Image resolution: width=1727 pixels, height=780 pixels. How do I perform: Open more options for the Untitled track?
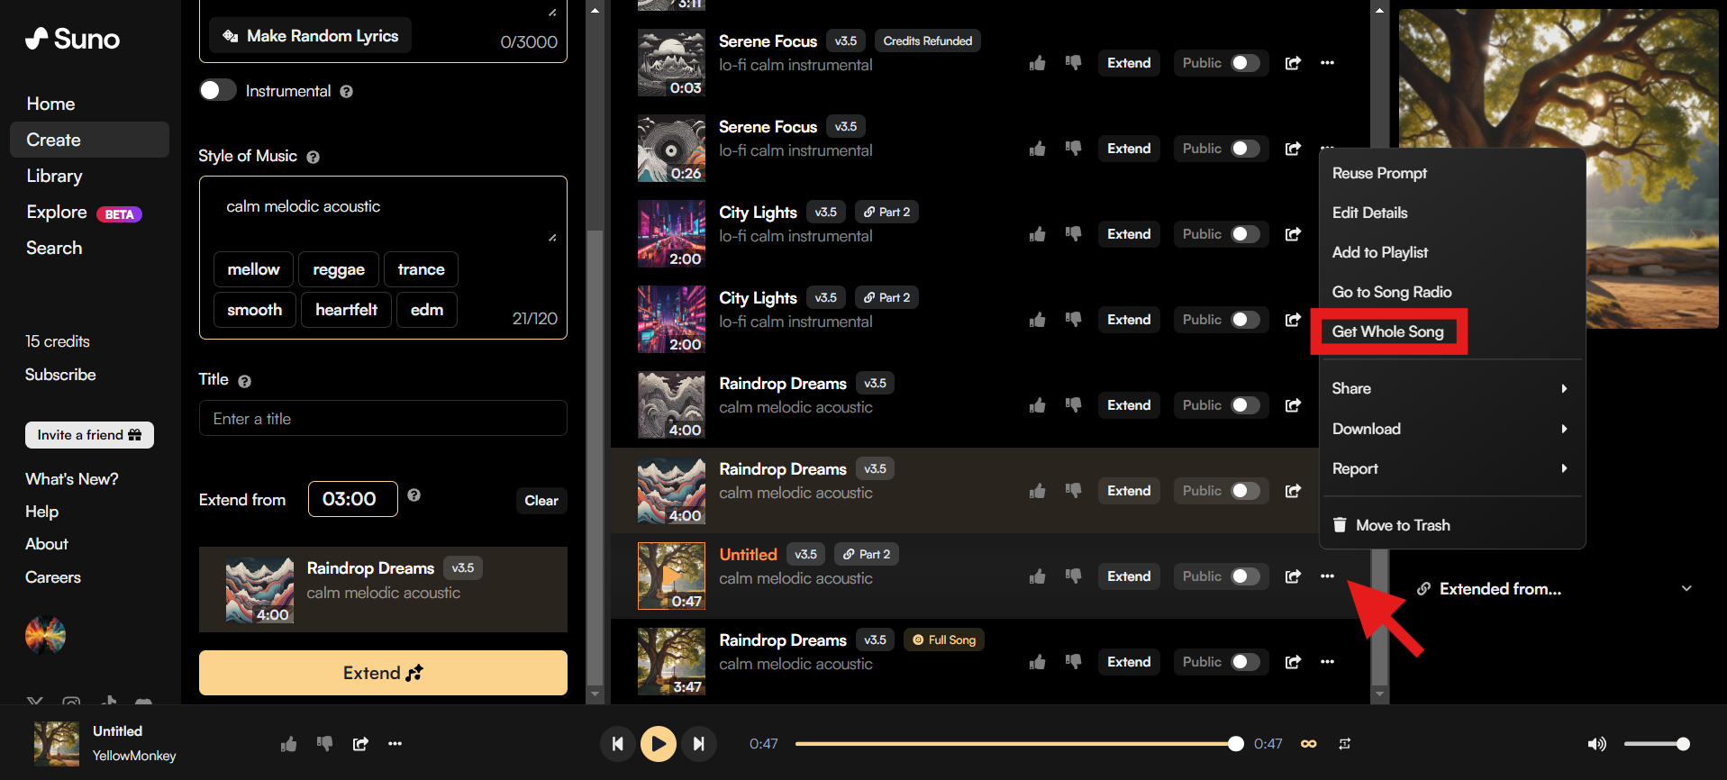click(1327, 576)
